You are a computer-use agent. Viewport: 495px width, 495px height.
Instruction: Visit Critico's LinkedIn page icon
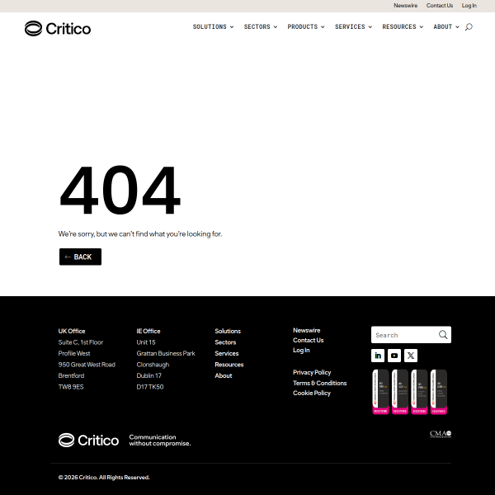coord(378,356)
